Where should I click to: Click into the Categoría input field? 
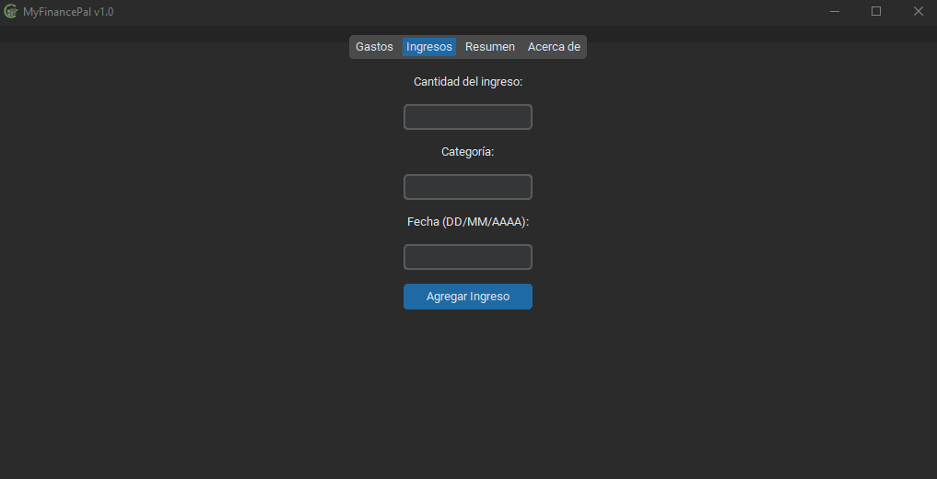[468, 187]
